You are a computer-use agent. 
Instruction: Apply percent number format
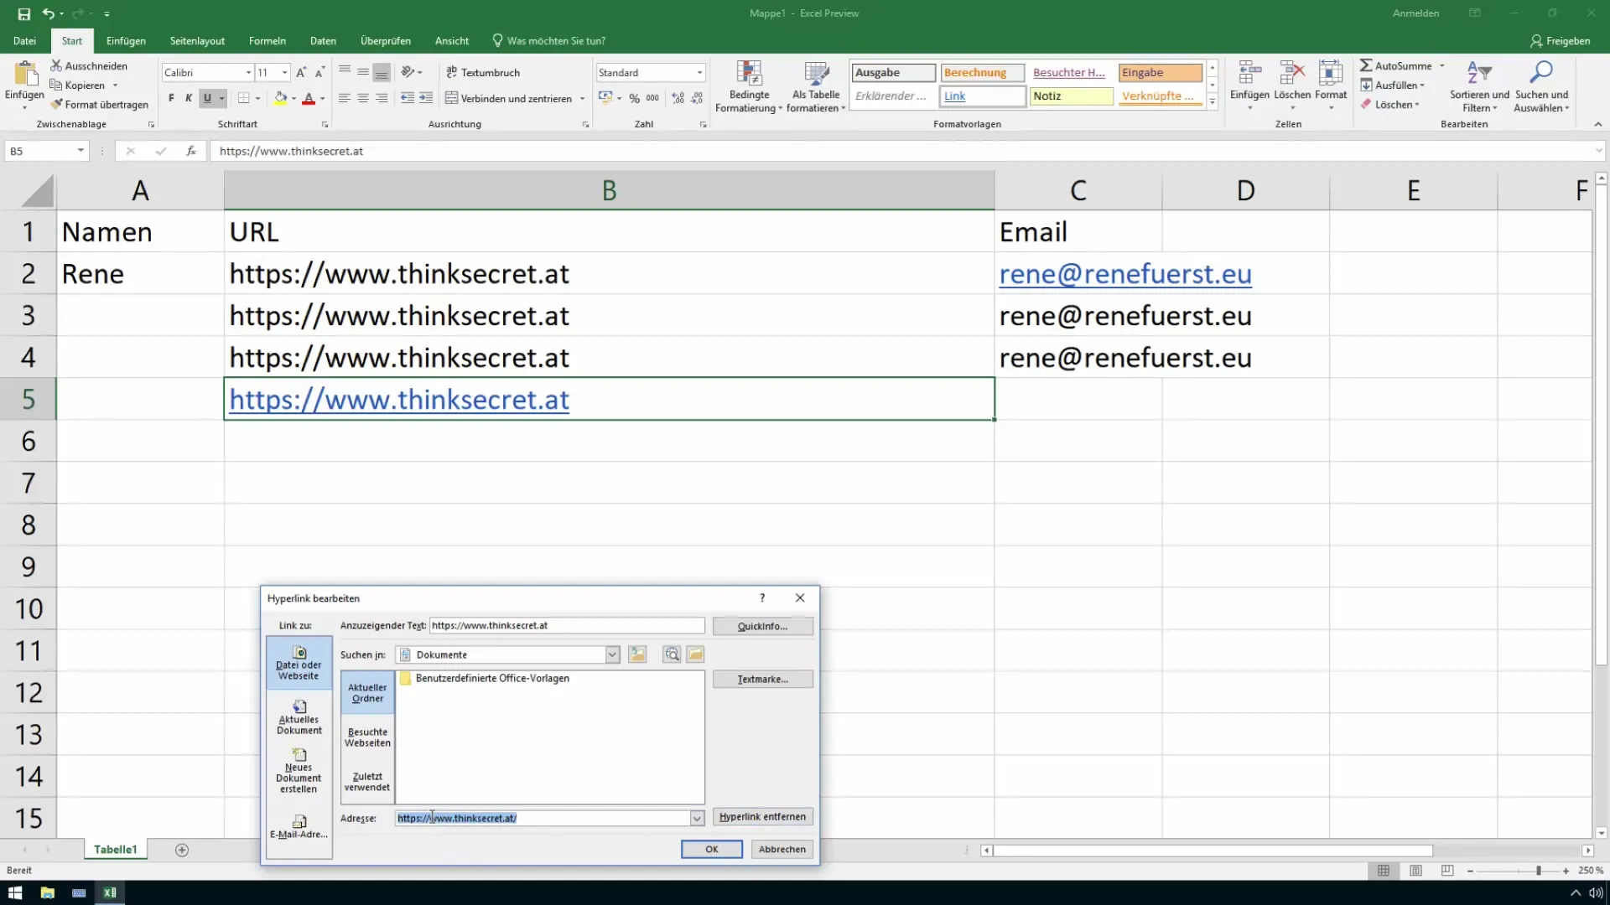click(635, 98)
